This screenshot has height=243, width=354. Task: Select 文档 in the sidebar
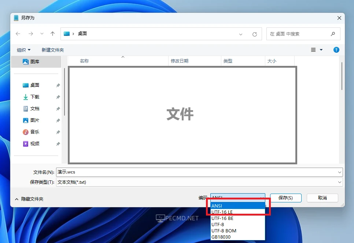tap(36, 109)
